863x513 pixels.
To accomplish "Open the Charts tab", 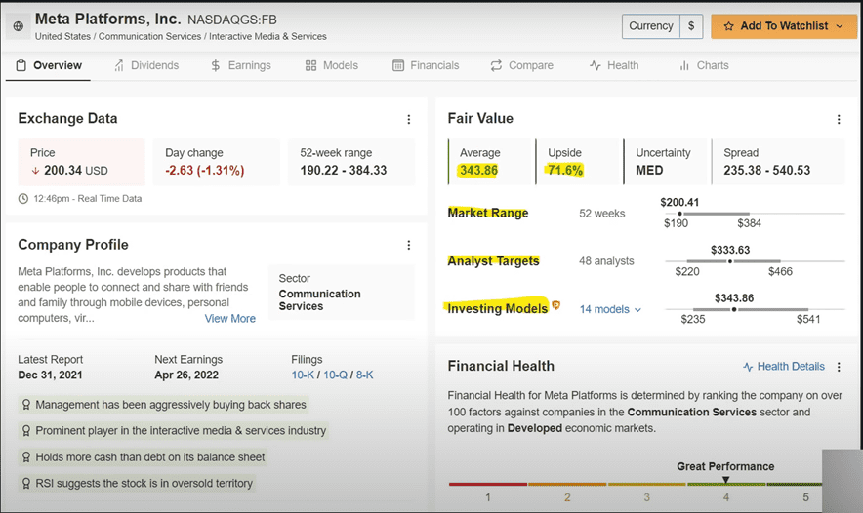I will [703, 65].
